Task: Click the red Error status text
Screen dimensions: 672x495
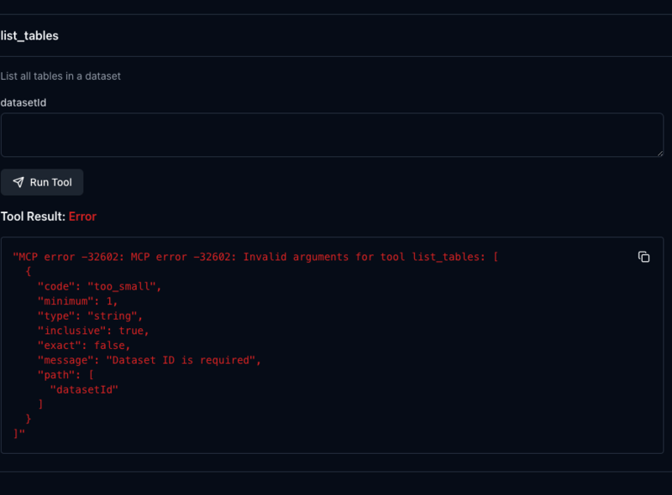Action: click(x=82, y=216)
